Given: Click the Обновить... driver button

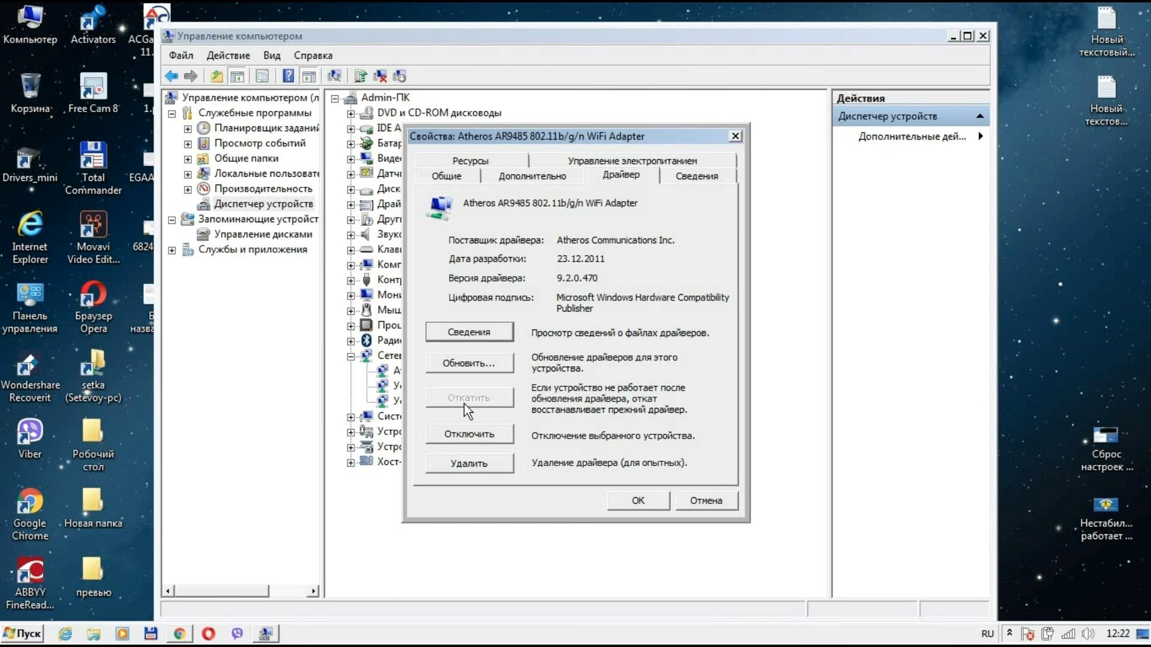Looking at the screenshot, I should (x=469, y=363).
